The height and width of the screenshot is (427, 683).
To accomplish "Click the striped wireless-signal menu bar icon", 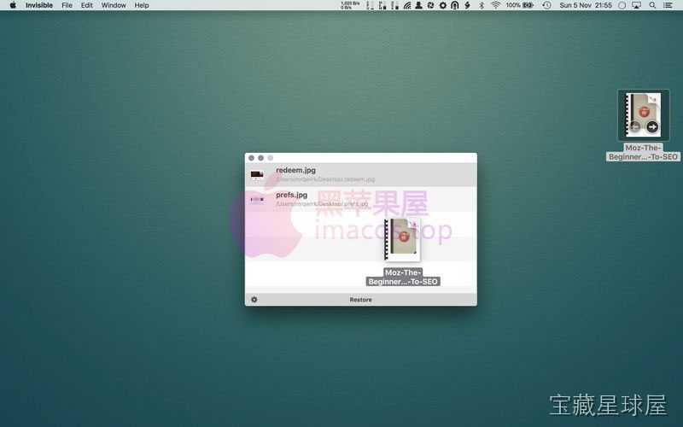I will pyautogui.click(x=407, y=5).
